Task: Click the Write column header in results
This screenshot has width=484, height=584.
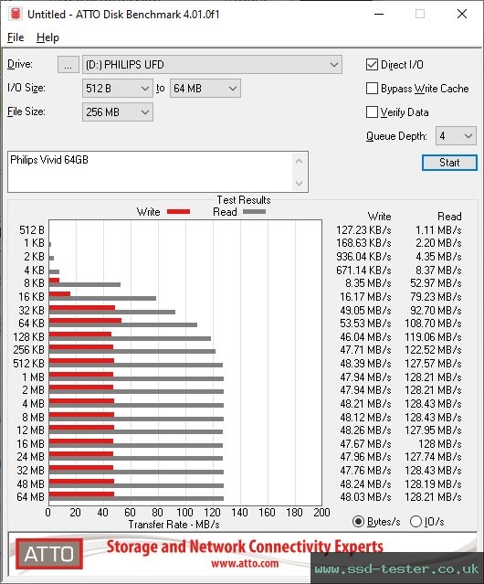Action: point(379,217)
